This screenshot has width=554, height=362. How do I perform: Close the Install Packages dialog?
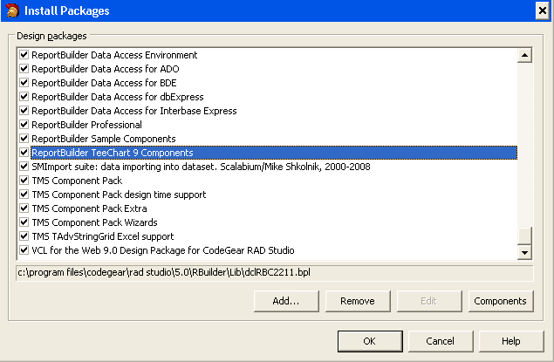[543, 10]
